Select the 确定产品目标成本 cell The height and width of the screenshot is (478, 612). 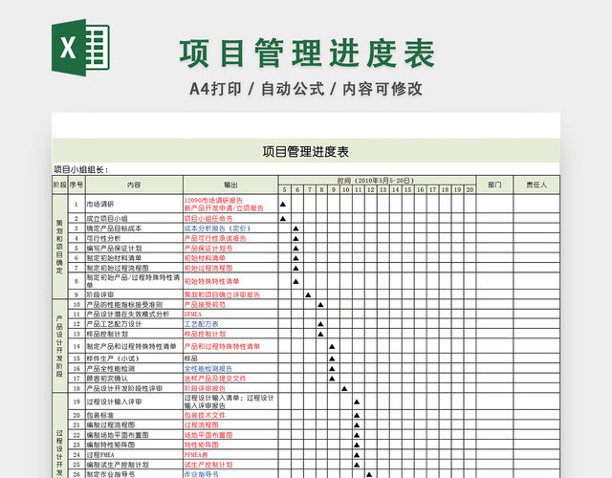[134, 228]
